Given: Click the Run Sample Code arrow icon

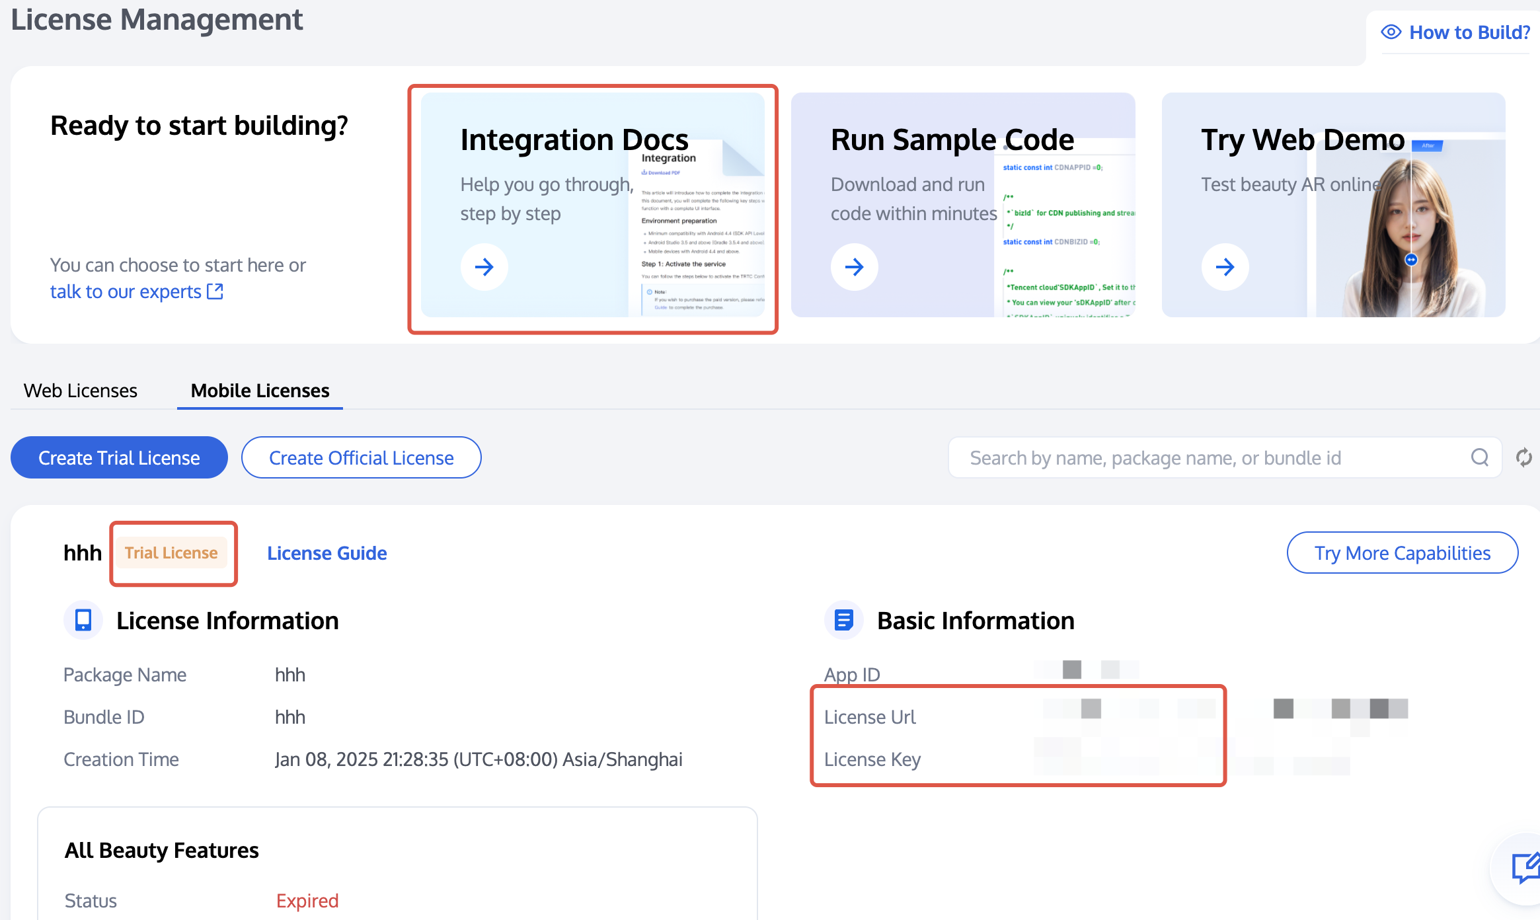Looking at the screenshot, I should pyautogui.click(x=854, y=267).
